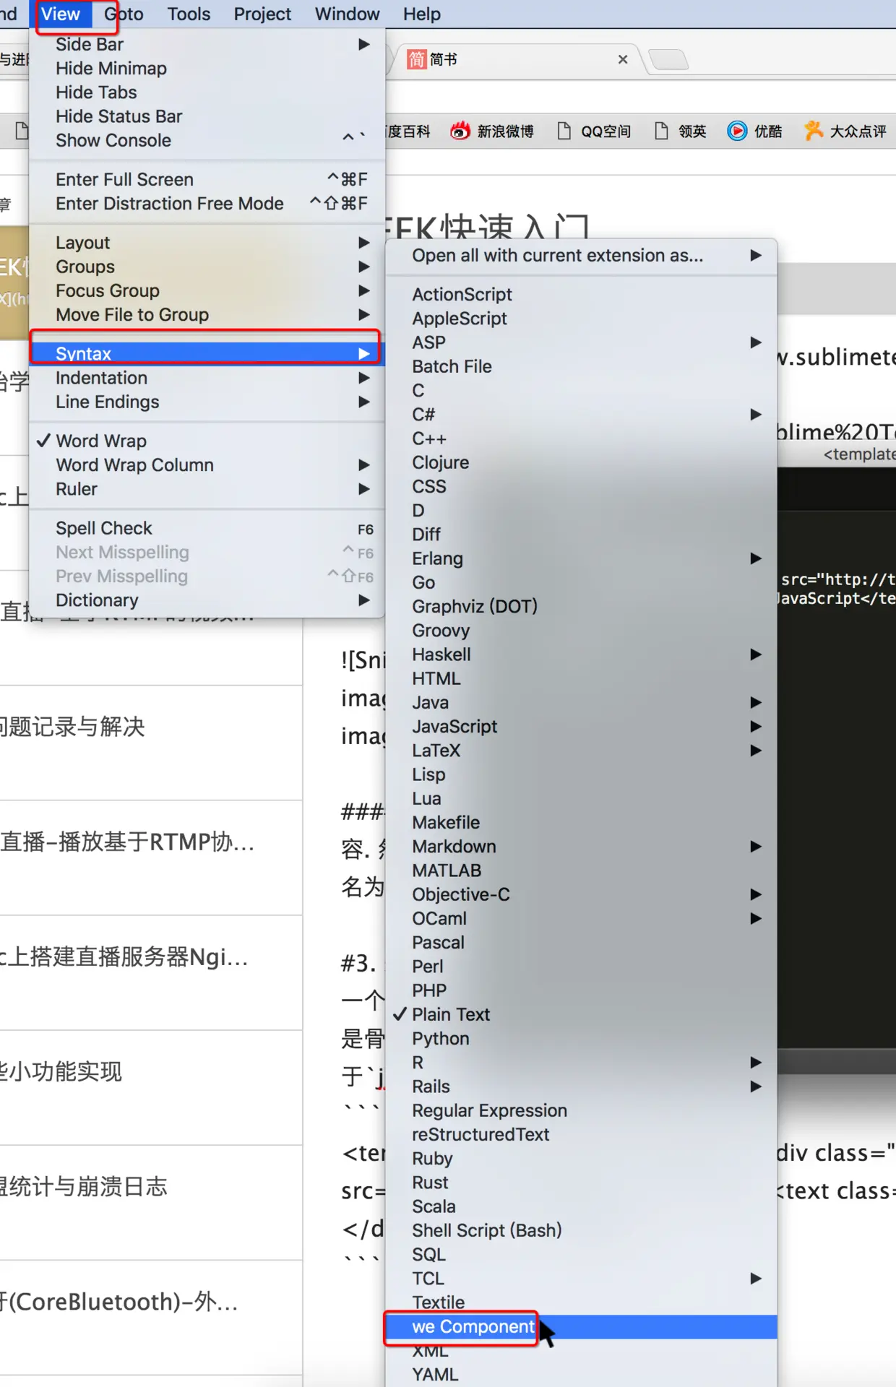The height and width of the screenshot is (1387, 896).
Task: Expand the Dictionary submenu
Action: coord(207,600)
